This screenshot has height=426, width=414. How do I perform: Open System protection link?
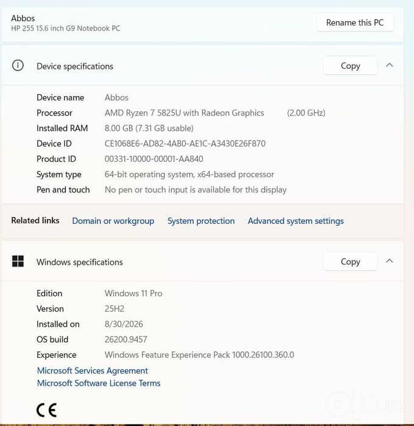tap(201, 221)
